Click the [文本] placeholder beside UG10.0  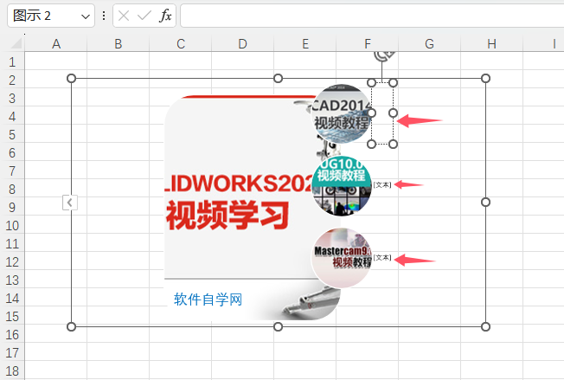[382, 185]
